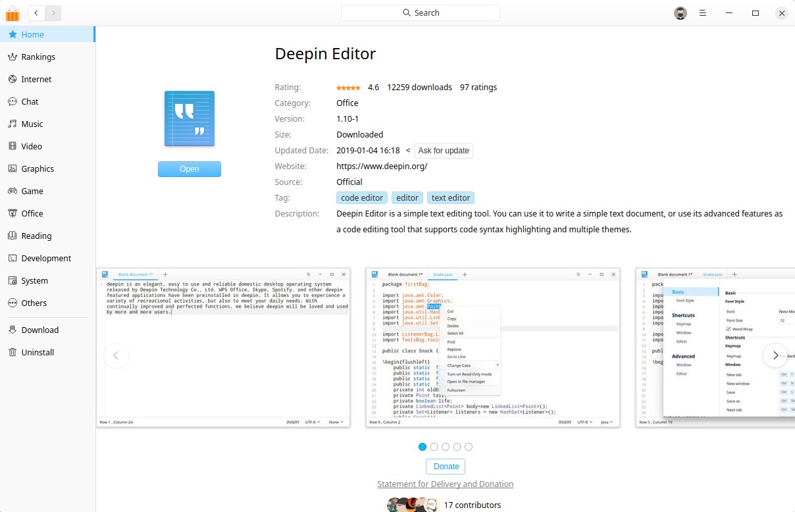
Task: Click the Music note icon
Action: [x=13, y=124]
